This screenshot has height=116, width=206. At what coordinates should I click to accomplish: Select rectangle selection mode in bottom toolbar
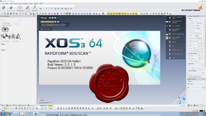tap(5, 108)
